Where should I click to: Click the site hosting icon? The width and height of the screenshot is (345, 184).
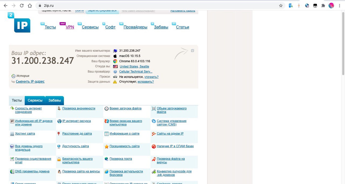12,134
